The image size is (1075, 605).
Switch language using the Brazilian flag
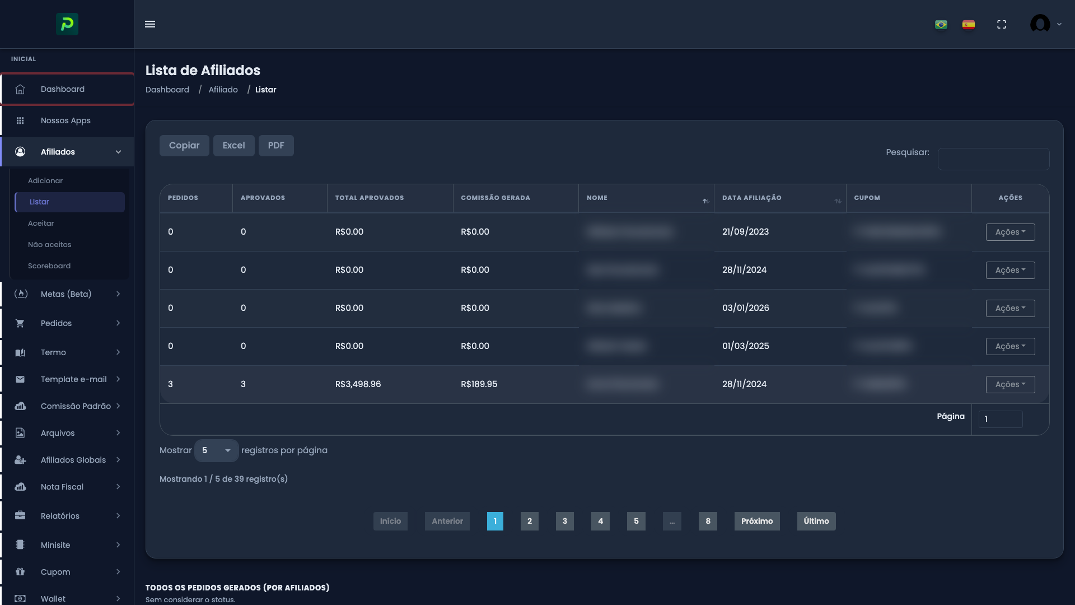tap(941, 24)
